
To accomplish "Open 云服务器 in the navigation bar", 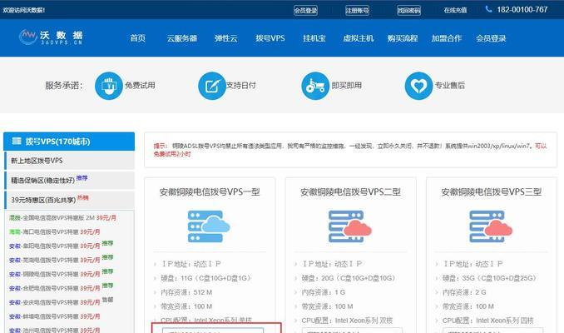I will tap(182, 38).
